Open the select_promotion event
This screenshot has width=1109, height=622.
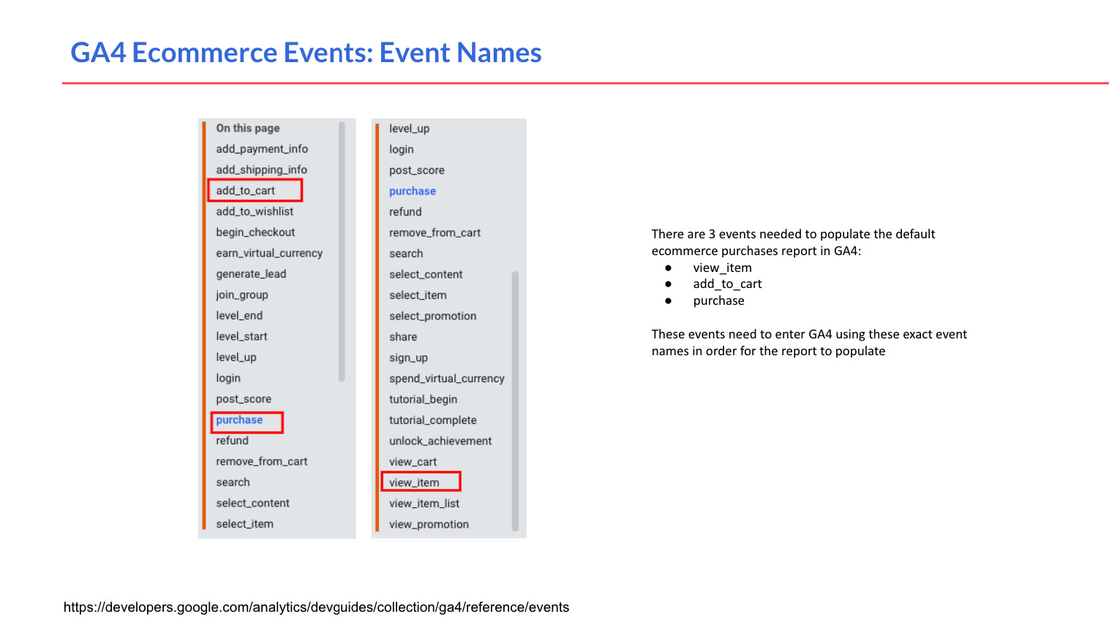pyautogui.click(x=432, y=316)
